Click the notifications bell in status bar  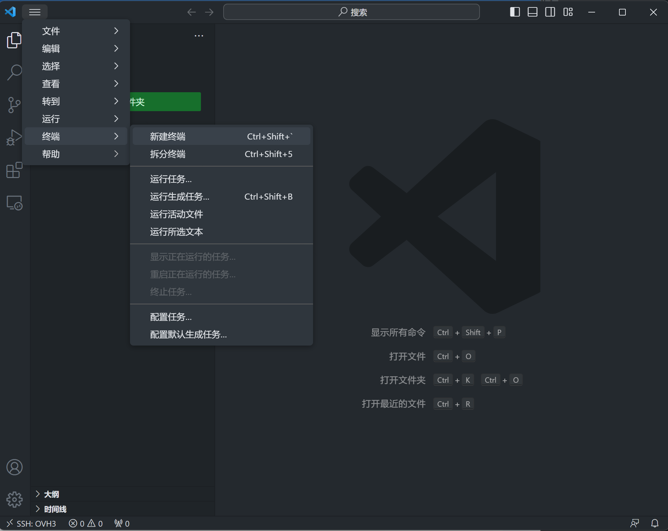pos(654,523)
